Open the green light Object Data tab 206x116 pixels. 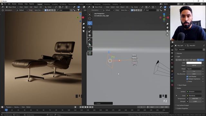(x=172, y=81)
